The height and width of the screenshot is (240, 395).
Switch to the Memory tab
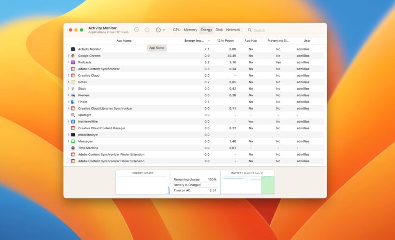[x=190, y=30]
